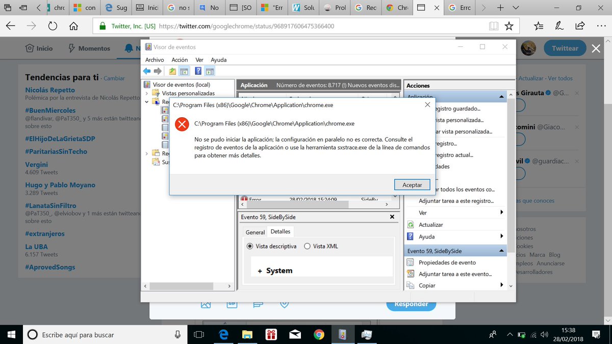Viewport: 612px width, 344px height.
Task: Open File Explorer from the taskbar
Action: coord(247,334)
